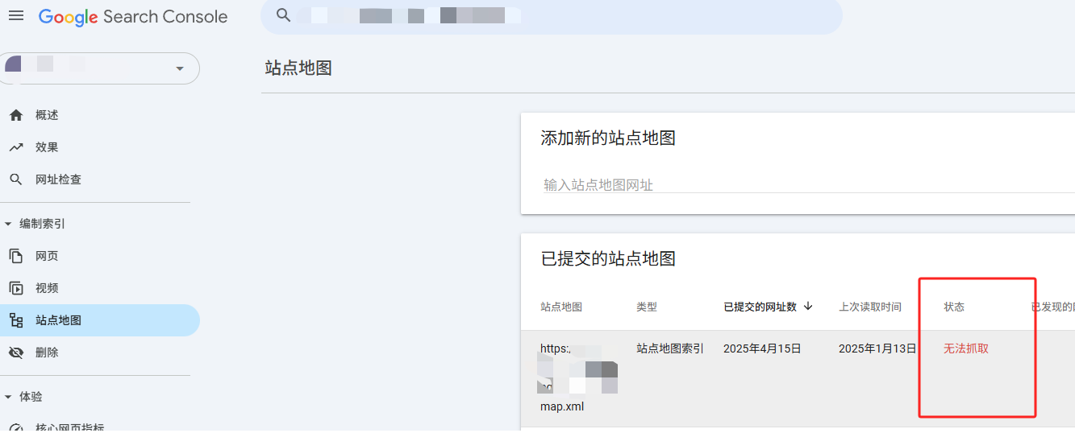Collapse the 编制索引 section

8,224
